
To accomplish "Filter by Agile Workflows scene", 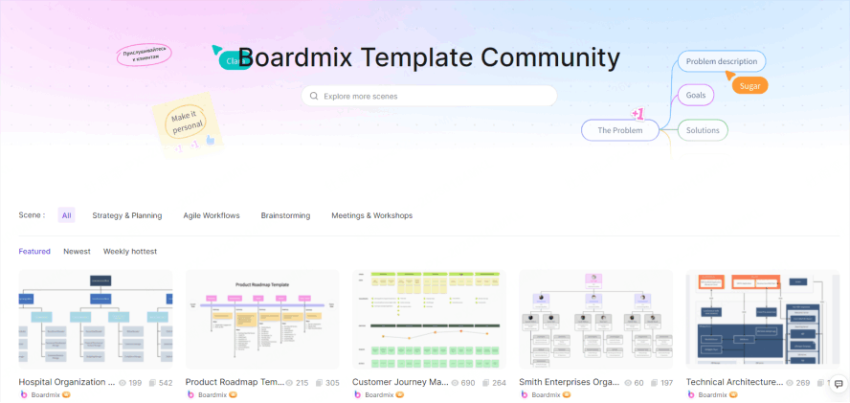I will pyautogui.click(x=212, y=215).
